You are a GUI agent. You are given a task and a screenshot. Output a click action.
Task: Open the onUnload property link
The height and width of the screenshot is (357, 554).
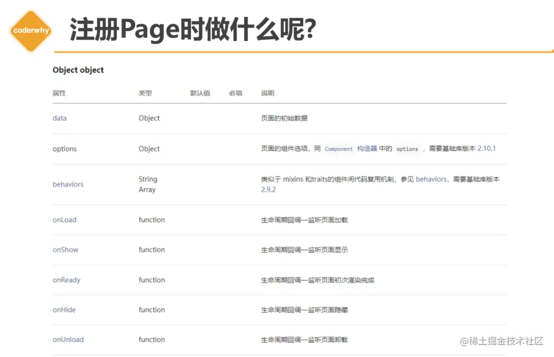[x=68, y=340]
